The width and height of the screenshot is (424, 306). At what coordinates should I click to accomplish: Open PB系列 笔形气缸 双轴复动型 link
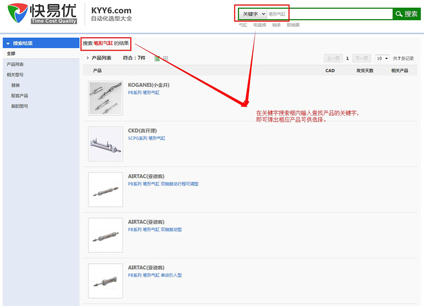pos(155,229)
